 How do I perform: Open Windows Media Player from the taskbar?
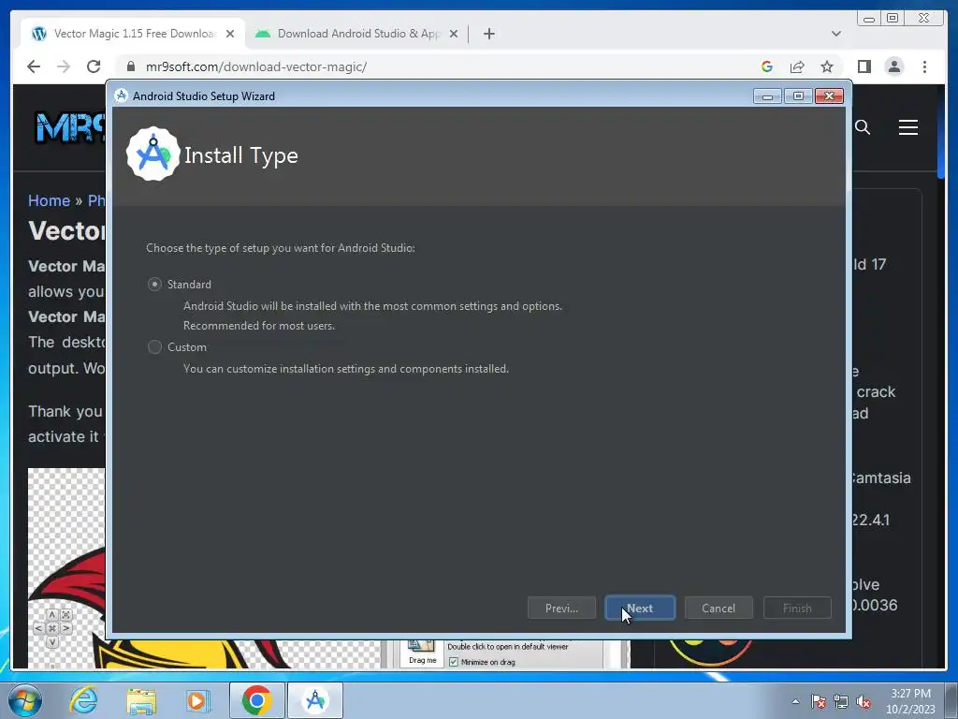pyautogui.click(x=197, y=700)
